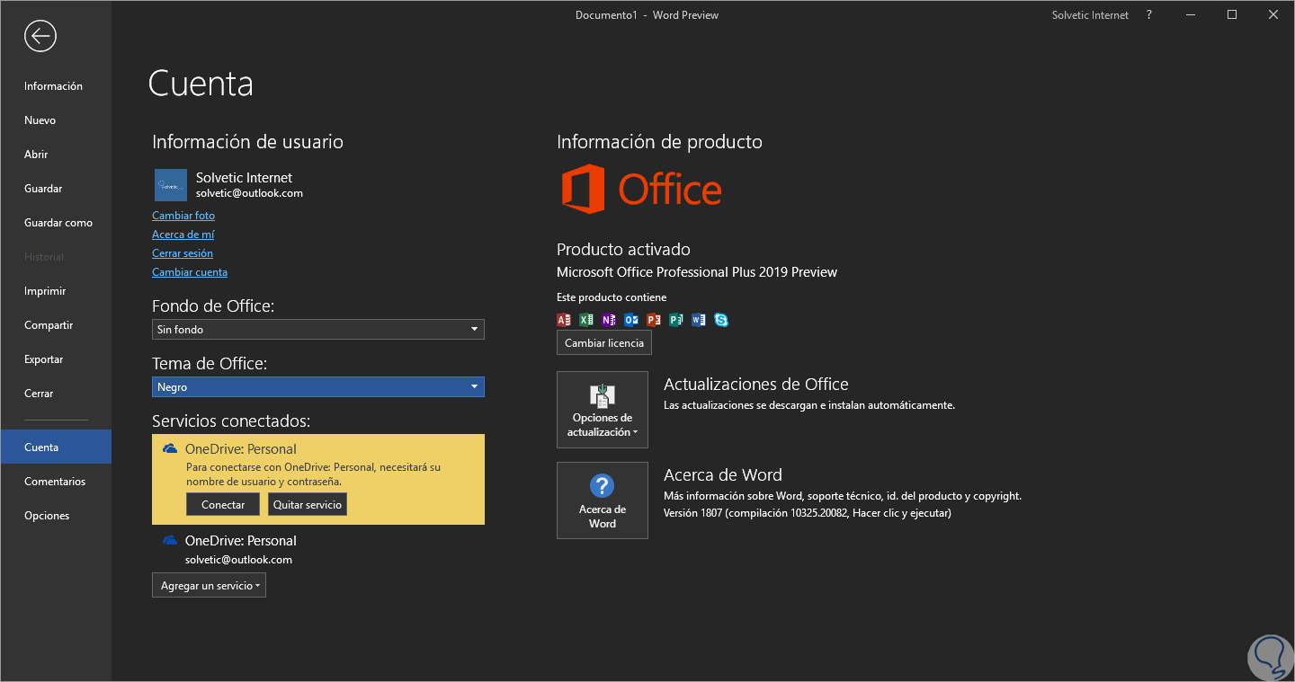Select the Cuenta sidebar item
Screen dimensions: 1295x682
(x=56, y=447)
